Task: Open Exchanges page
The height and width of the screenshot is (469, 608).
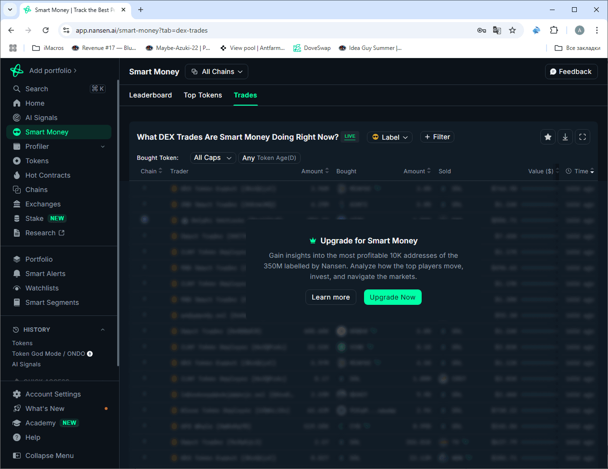Action: point(59,204)
